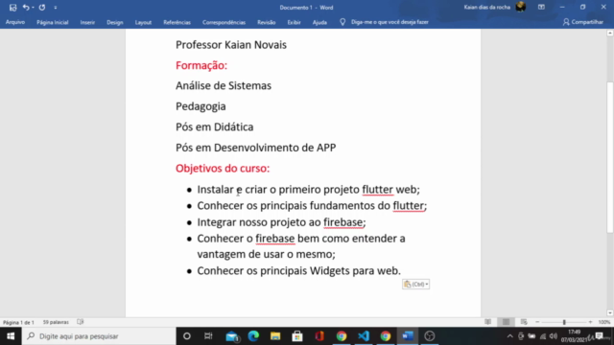Click the Word icon in taskbar

(x=408, y=336)
